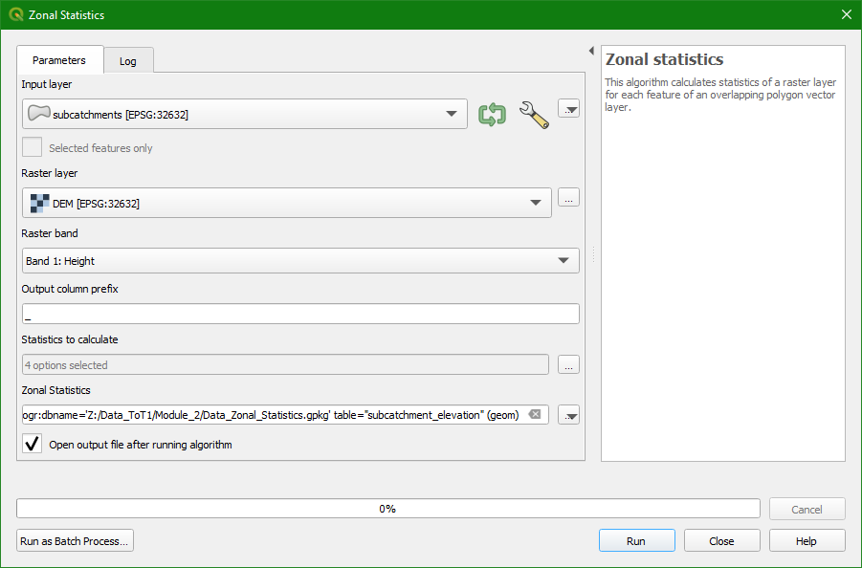Open advanced options with the wrench icon
This screenshot has width=862, height=568.
533,114
